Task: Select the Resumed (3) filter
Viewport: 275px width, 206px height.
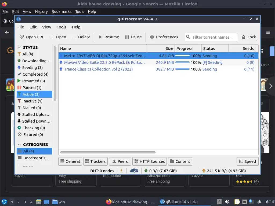Action: [x=34, y=81]
